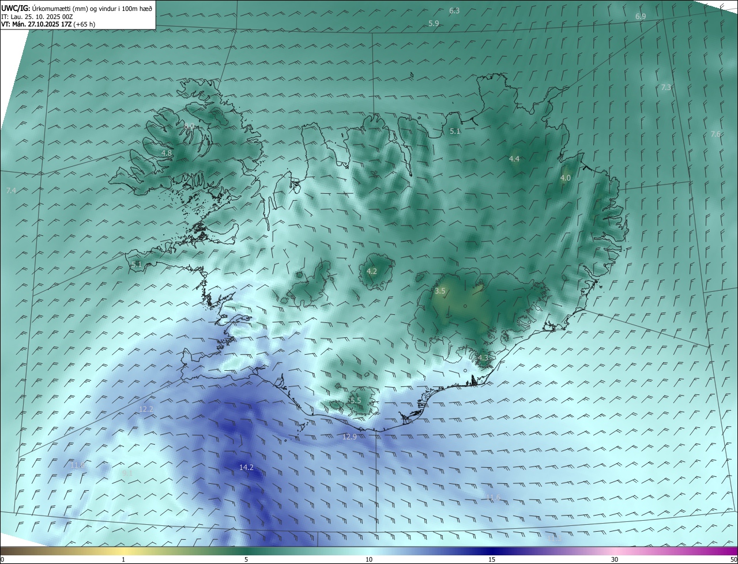Pick the pale pink colour above the 30 tick
The height and width of the screenshot is (564, 738).
[615, 551]
